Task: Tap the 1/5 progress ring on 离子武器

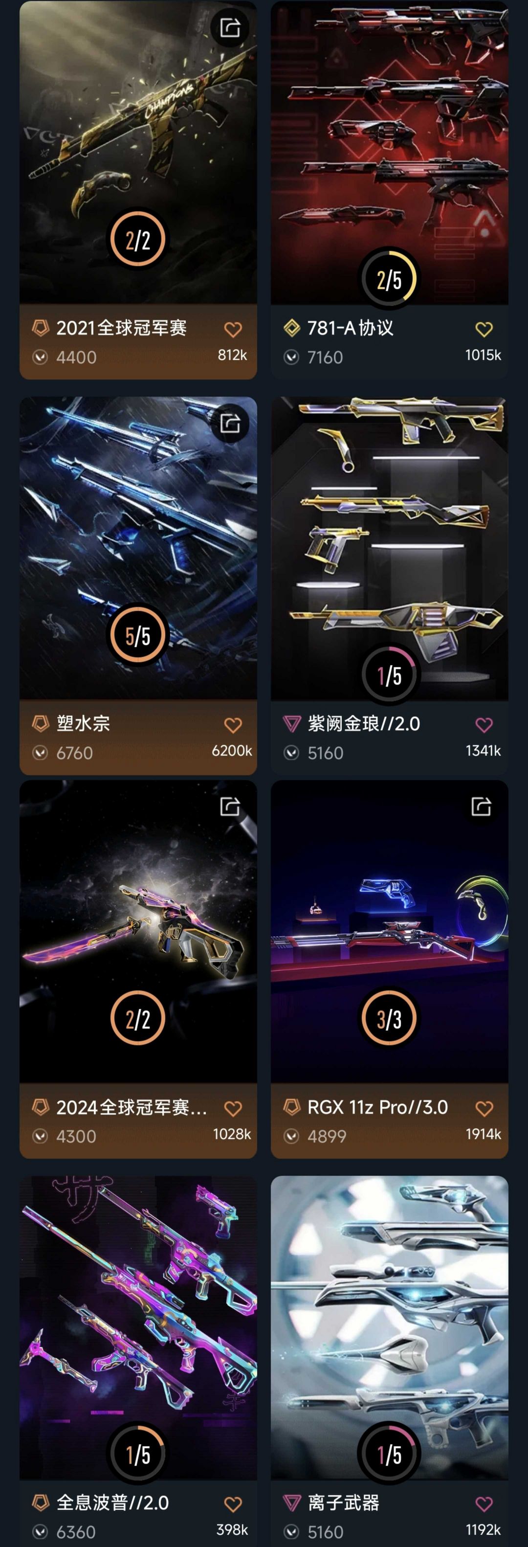Action: click(389, 1454)
